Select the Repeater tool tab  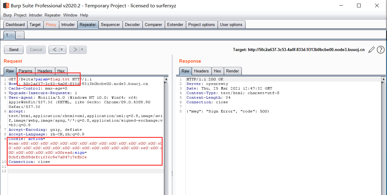pyautogui.click(x=88, y=25)
